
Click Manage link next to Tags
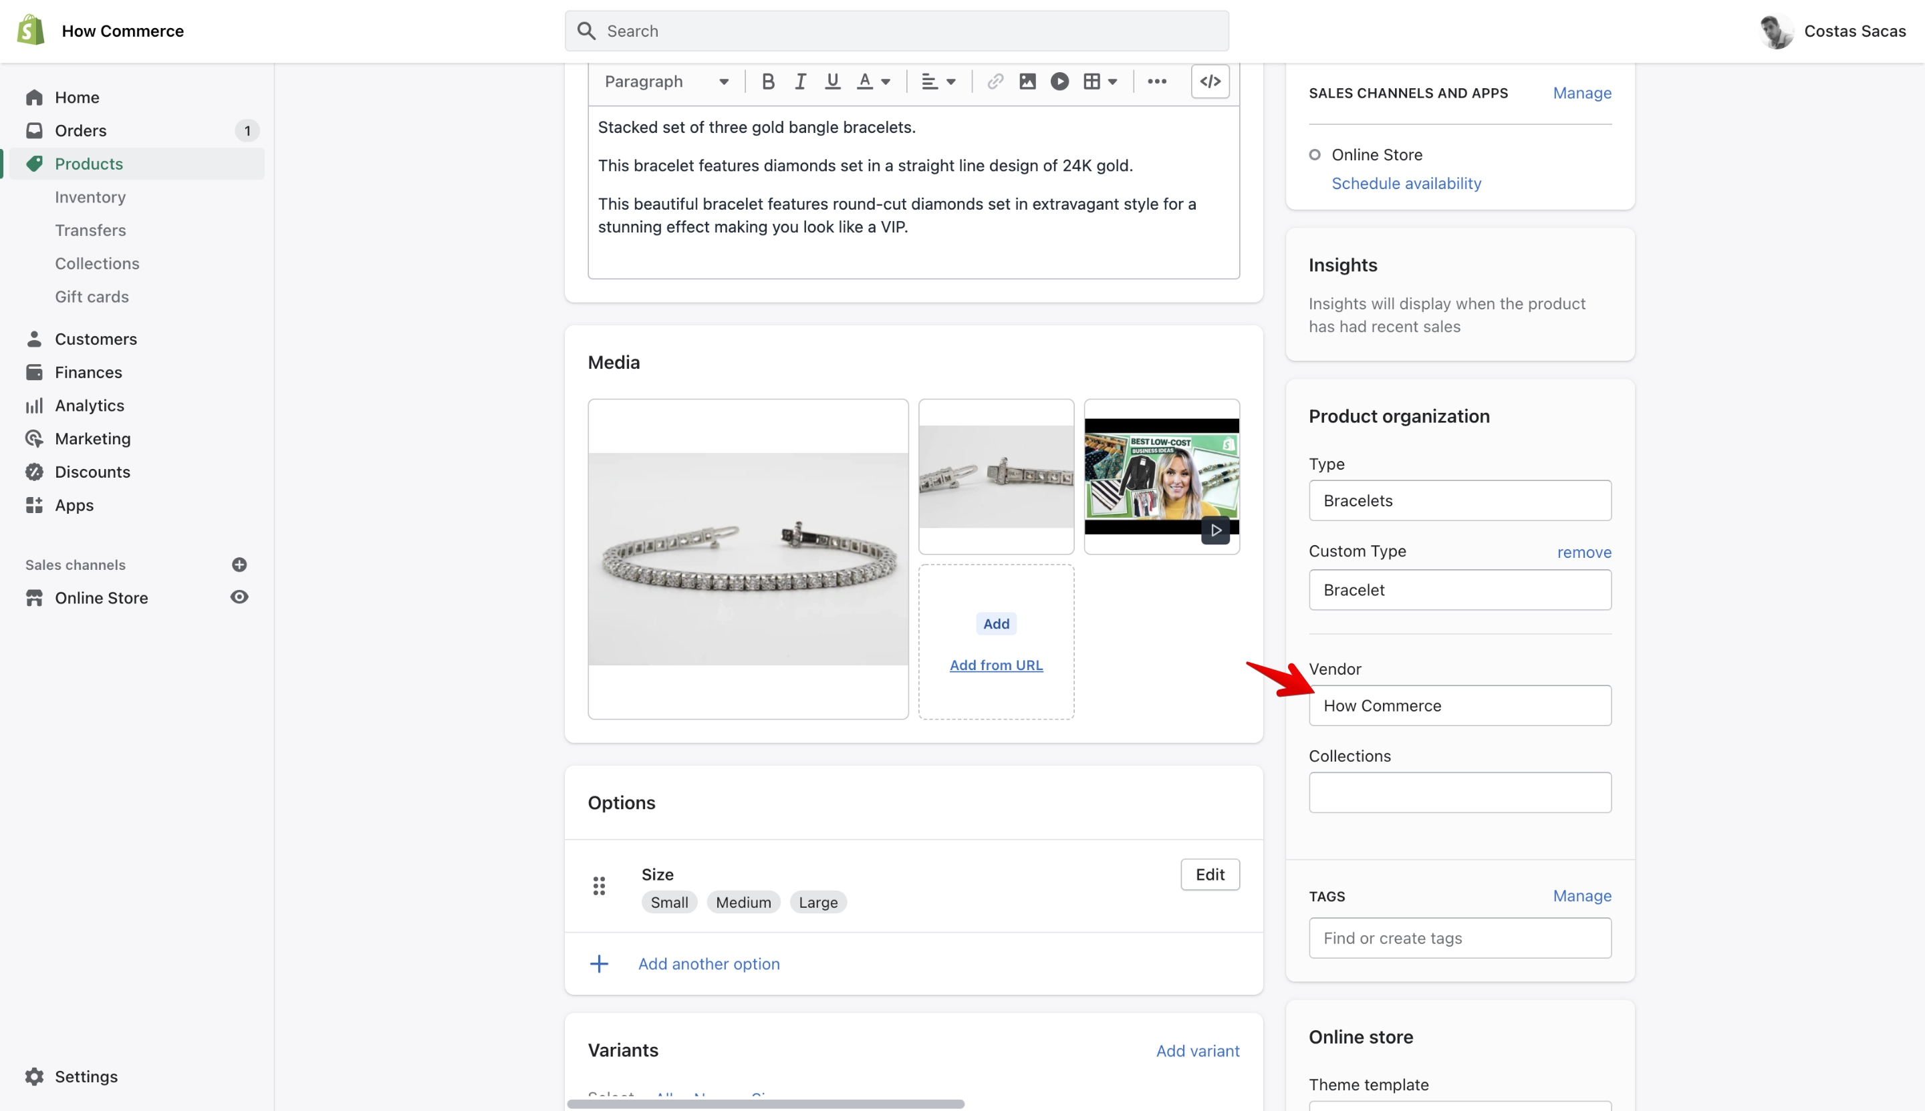click(1581, 896)
